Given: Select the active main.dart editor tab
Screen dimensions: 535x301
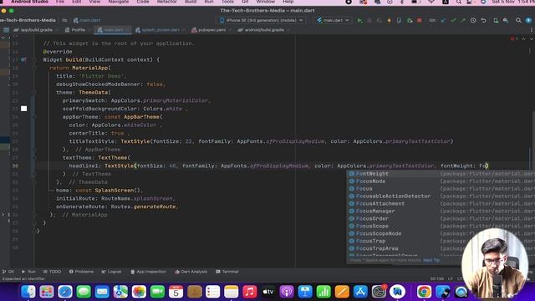Looking at the screenshot, I should 113,30.
